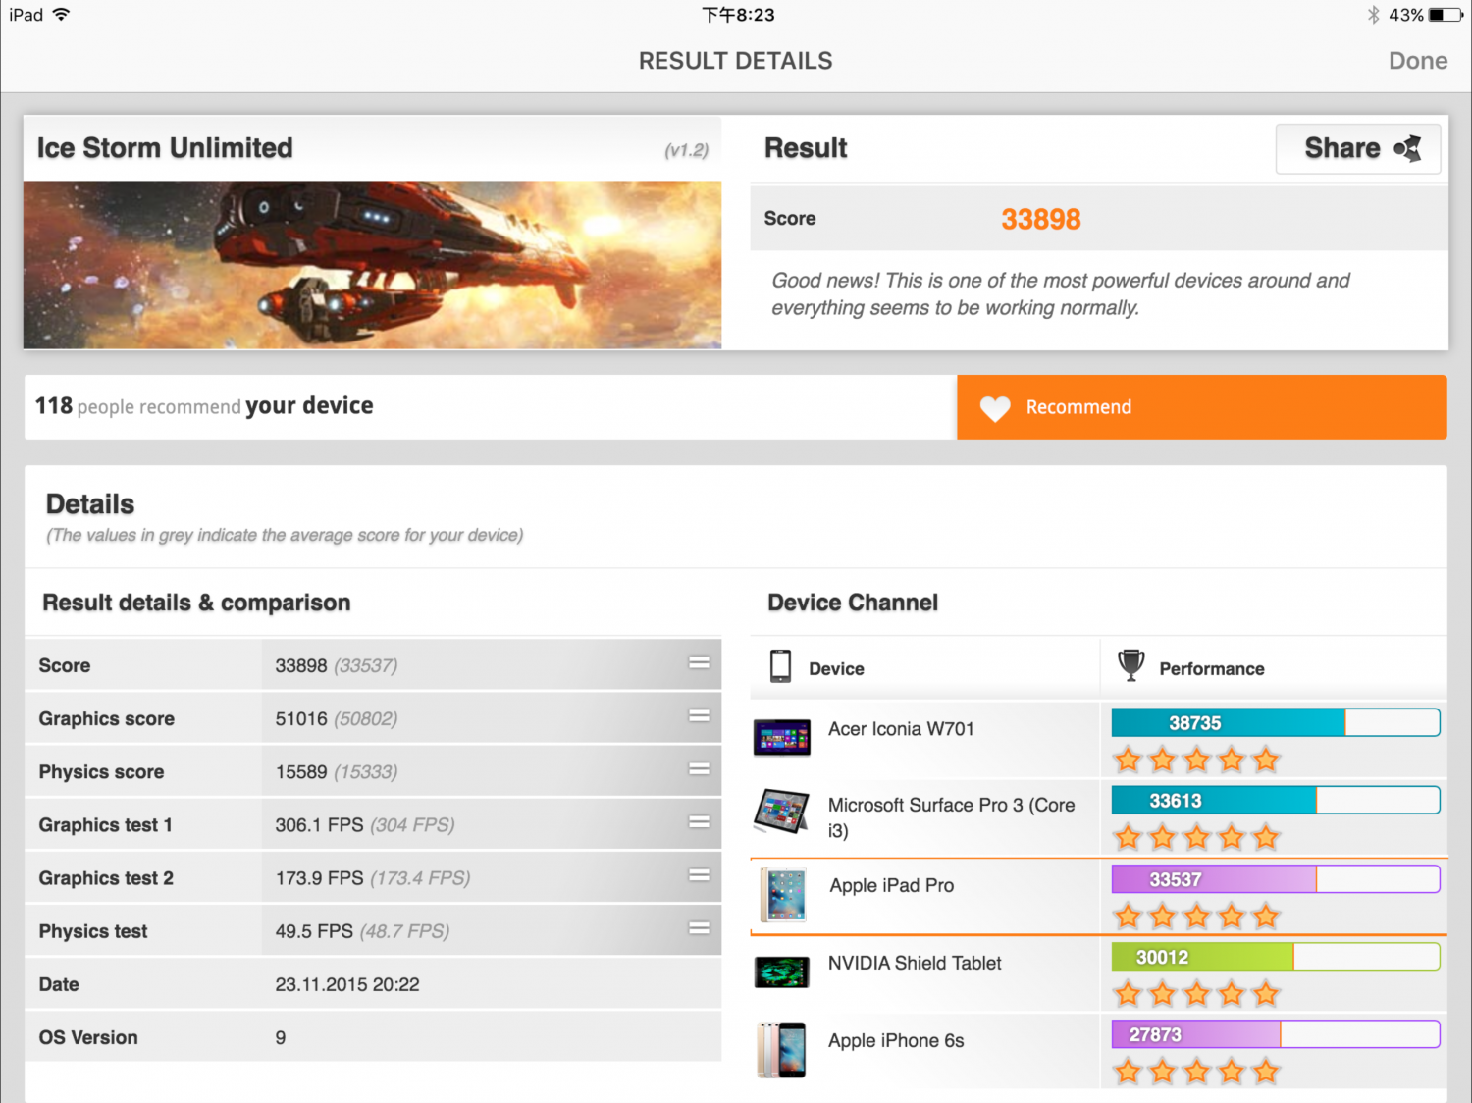1472x1103 pixels.
Task: Click the 173.9 FPS value
Action: 319,877
